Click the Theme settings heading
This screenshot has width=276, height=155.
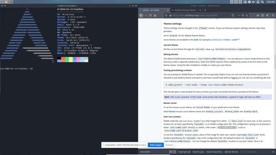point(172,24)
